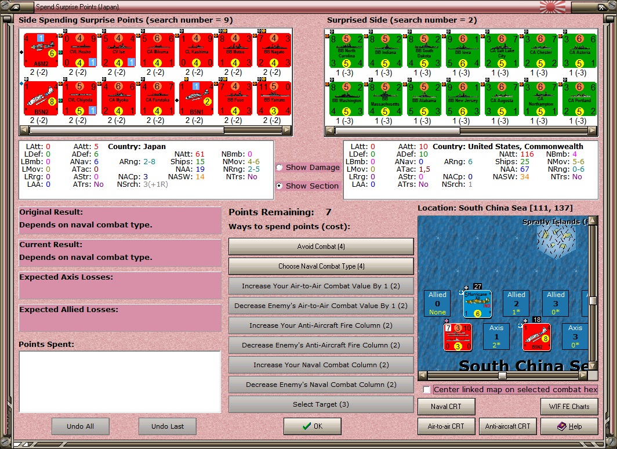
Task: Open the Air-to-air CRT chart
Action: click(x=447, y=426)
